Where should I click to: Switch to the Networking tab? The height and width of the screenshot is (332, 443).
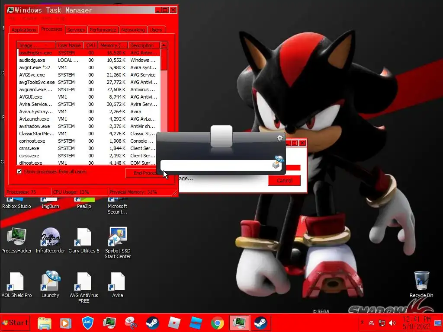[133, 30]
